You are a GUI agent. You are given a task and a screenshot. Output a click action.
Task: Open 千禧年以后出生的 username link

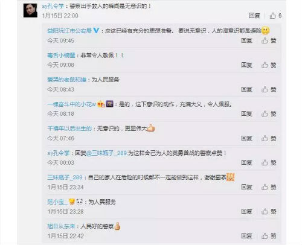point(69,129)
